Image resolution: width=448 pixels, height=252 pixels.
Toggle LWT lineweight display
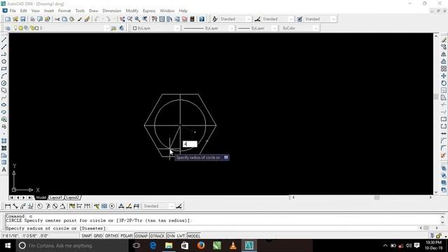[181, 236]
